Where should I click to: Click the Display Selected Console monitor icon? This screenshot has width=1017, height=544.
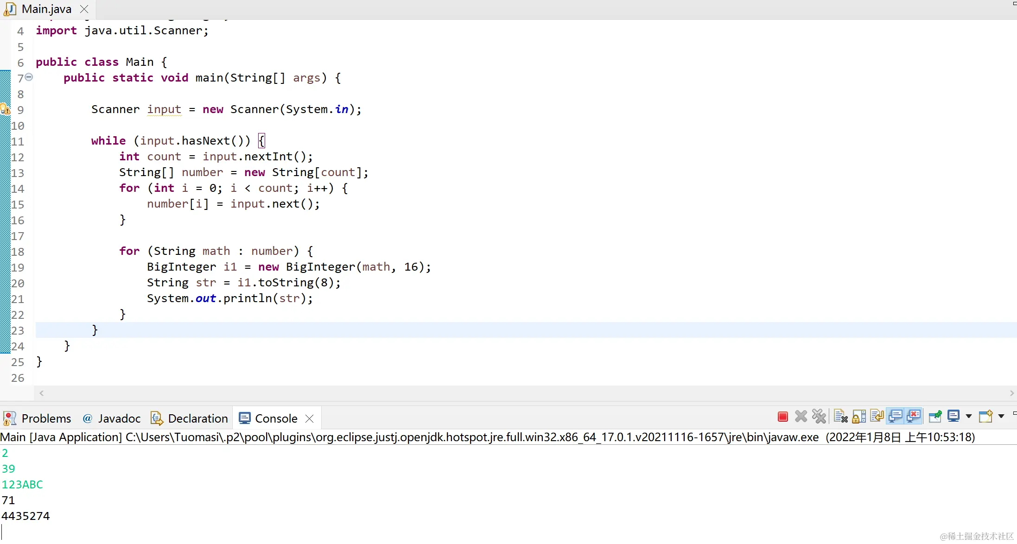pyautogui.click(x=953, y=417)
